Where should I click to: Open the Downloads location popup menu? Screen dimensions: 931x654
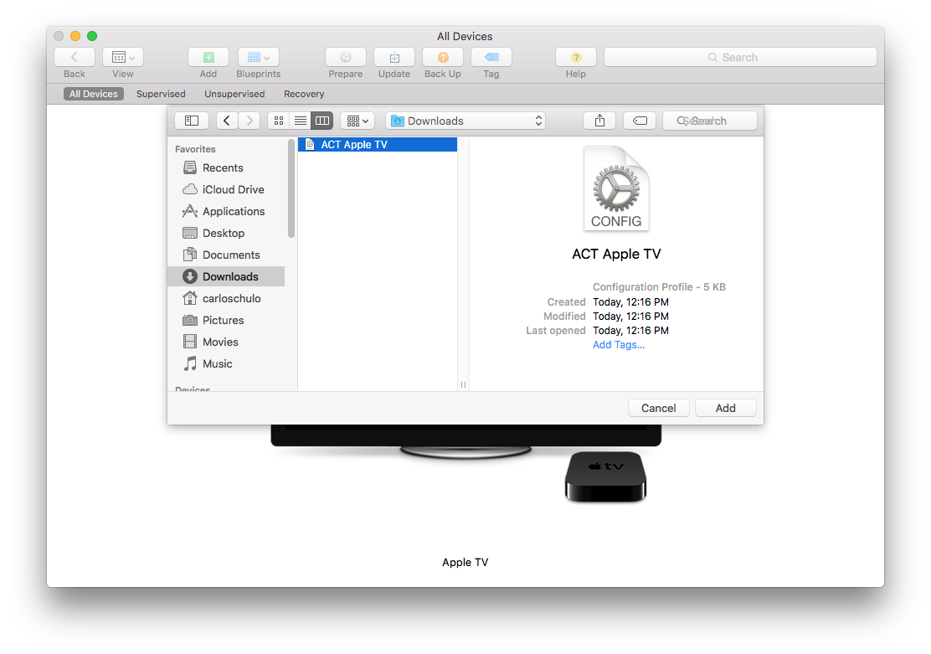click(x=465, y=121)
